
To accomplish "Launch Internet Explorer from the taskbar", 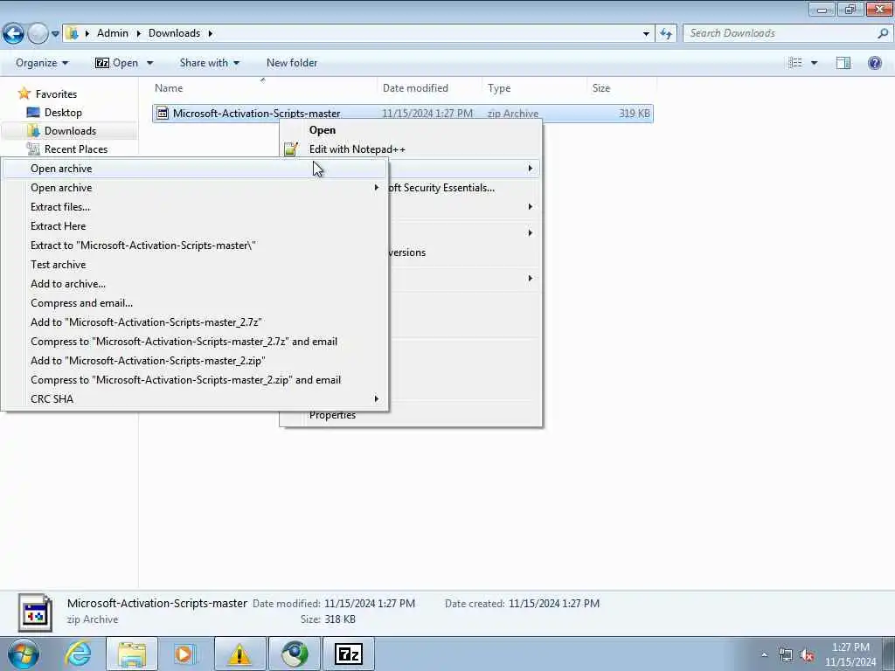I will pyautogui.click(x=78, y=654).
